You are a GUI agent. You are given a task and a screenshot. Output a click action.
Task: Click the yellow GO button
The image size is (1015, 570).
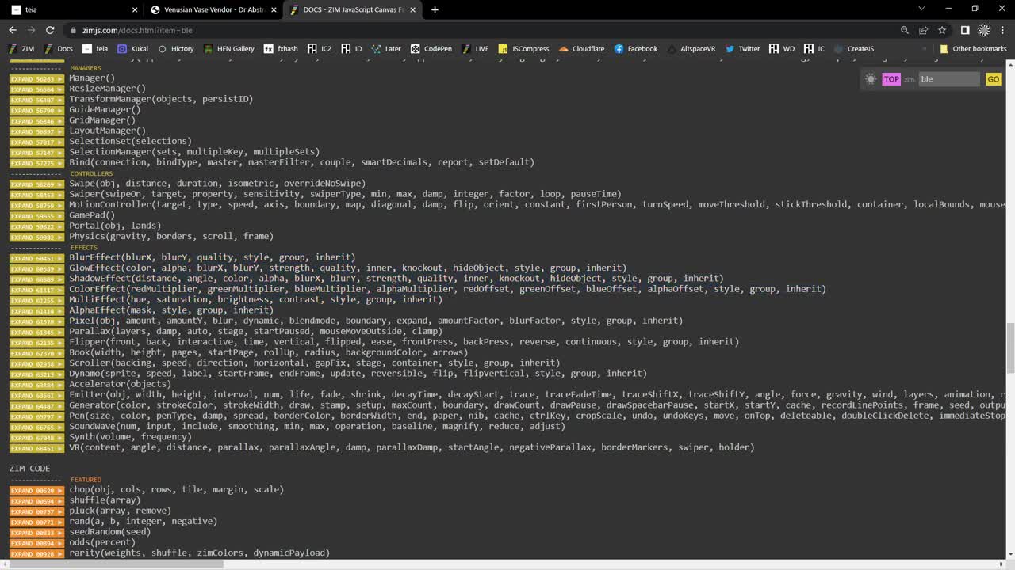[x=993, y=78]
